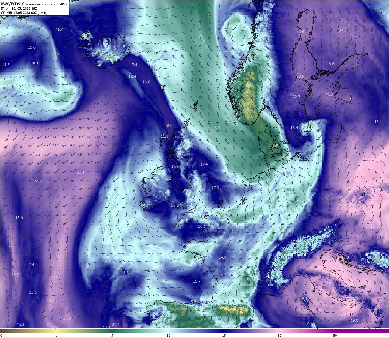Screen dimensions: 389x338
Task: Click the 17.9 value label
Action: pos(175,166)
